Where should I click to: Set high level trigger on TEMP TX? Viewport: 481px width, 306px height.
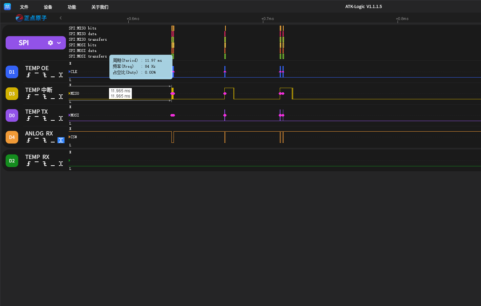click(x=36, y=118)
